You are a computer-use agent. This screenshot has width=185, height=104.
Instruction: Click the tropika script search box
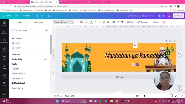[30, 30]
